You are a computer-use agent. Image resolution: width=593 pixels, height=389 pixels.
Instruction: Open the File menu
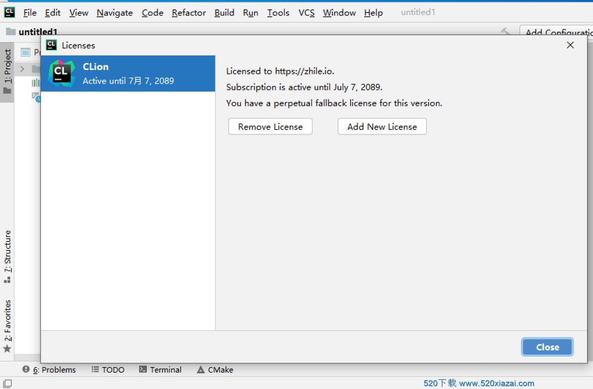tap(30, 13)
